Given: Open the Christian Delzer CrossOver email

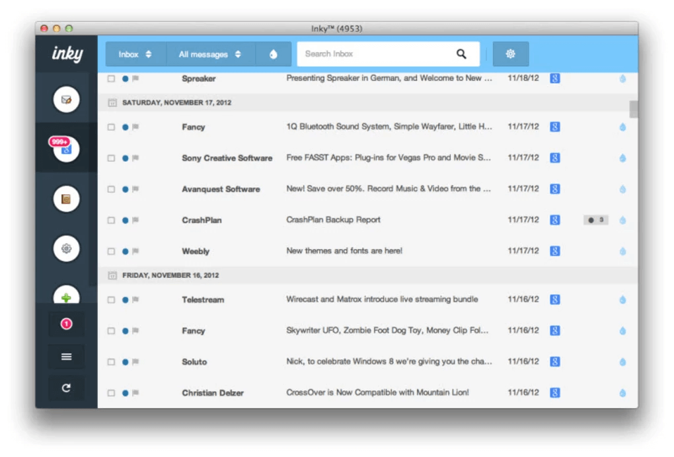Looking at the screenshot, I should click(377, 393).
